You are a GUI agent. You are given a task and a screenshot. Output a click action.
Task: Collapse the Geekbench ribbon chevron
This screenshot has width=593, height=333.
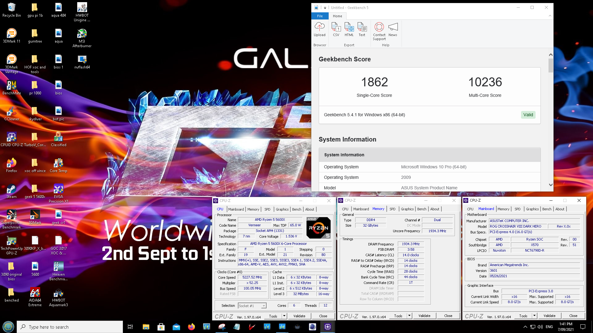[x=550, y=16]
